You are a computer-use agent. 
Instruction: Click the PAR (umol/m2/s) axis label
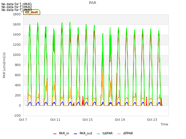tap(4, 65)
